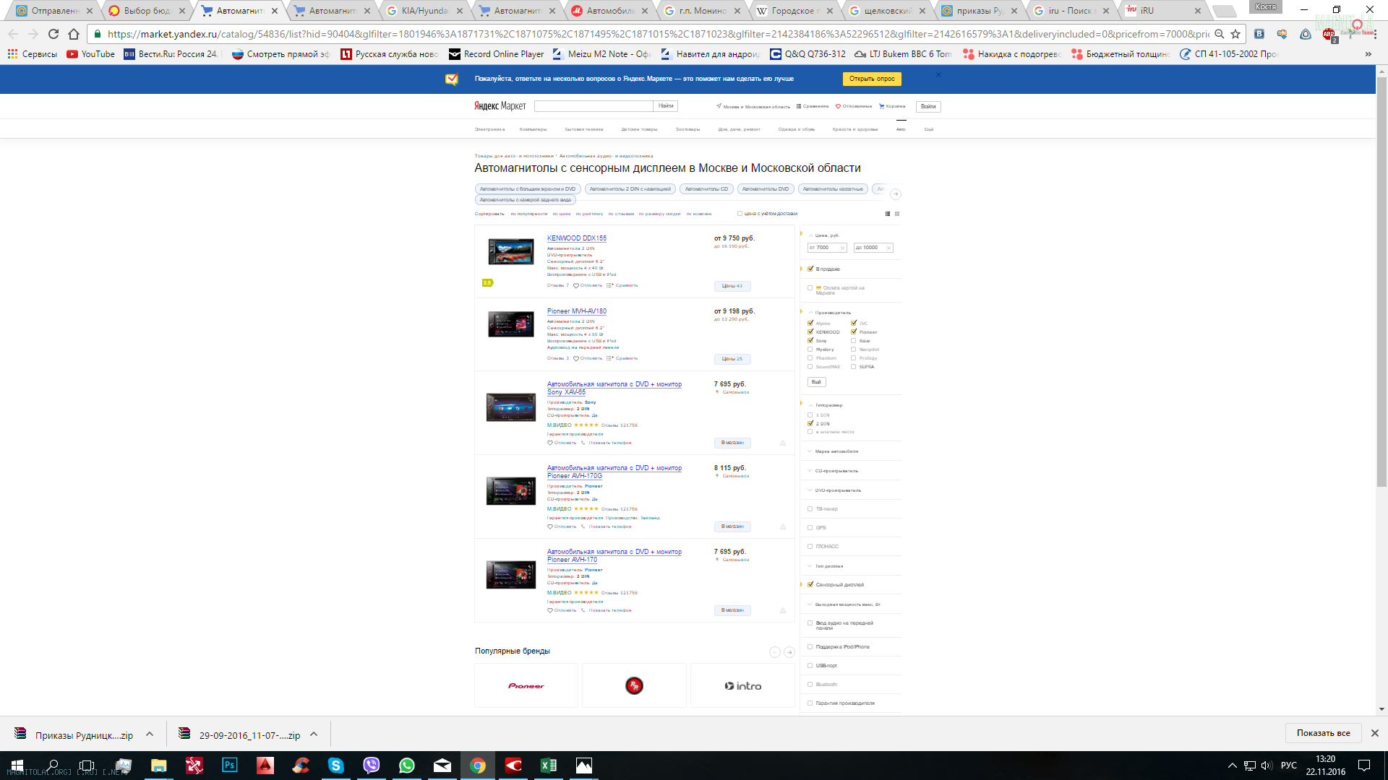The image size is (1388, 780).
Task: Click the Yandex Market search field
Action: (594, 106)
